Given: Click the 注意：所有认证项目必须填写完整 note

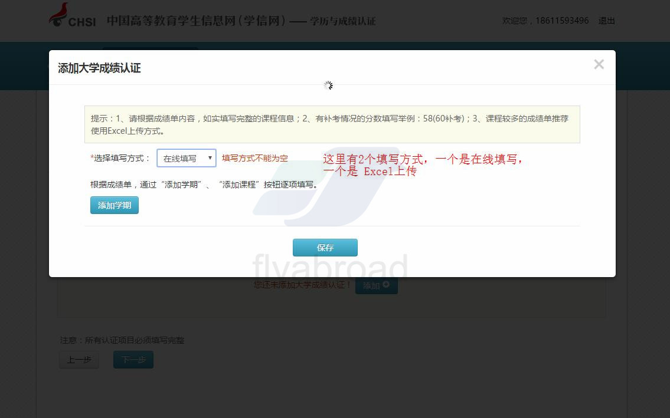Looking at the screenshot, I should (x=122, y=340).
